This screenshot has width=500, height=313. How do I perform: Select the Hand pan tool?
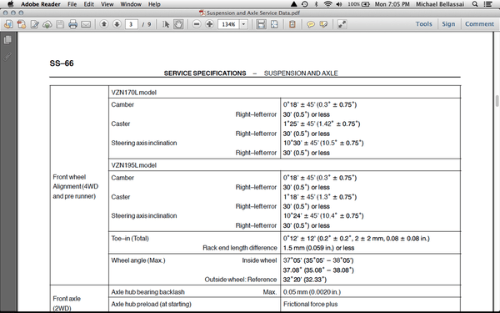pyautogui.click(x=178, y=24)
